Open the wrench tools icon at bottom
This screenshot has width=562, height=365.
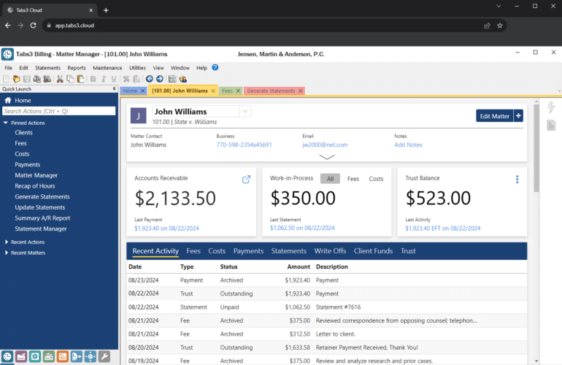point(104,357)
